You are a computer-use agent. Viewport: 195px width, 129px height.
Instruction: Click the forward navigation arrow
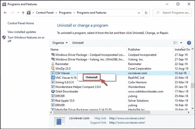coord(12,13)
